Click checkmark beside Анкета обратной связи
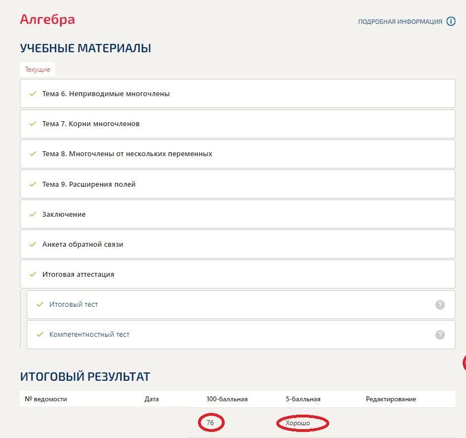The image size is (466, 438). [x=33, y=244]
